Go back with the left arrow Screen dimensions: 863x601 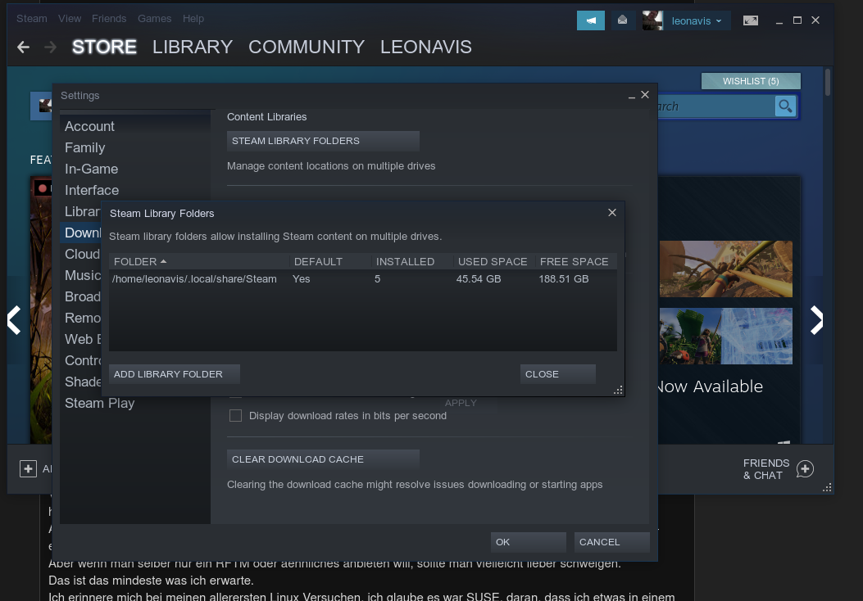coord(23,47)
